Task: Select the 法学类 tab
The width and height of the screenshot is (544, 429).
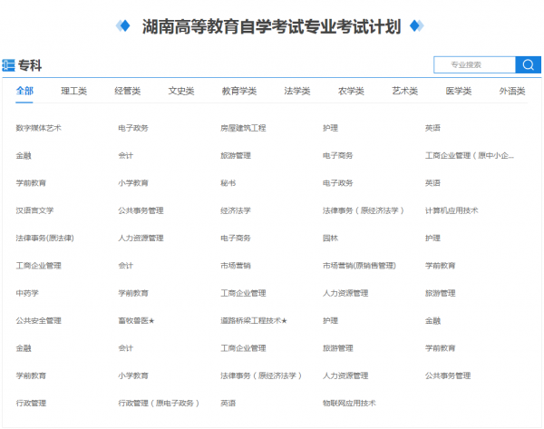Action: click(297, 92)
